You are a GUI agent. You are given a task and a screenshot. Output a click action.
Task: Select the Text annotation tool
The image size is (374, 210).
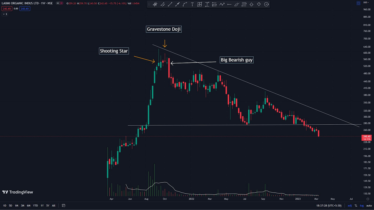pyautogui.click(x=192, y=4)
